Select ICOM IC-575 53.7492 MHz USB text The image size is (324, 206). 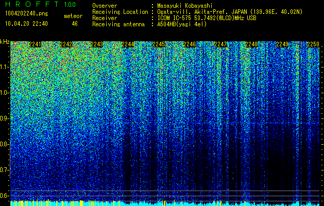click(207, 18)
